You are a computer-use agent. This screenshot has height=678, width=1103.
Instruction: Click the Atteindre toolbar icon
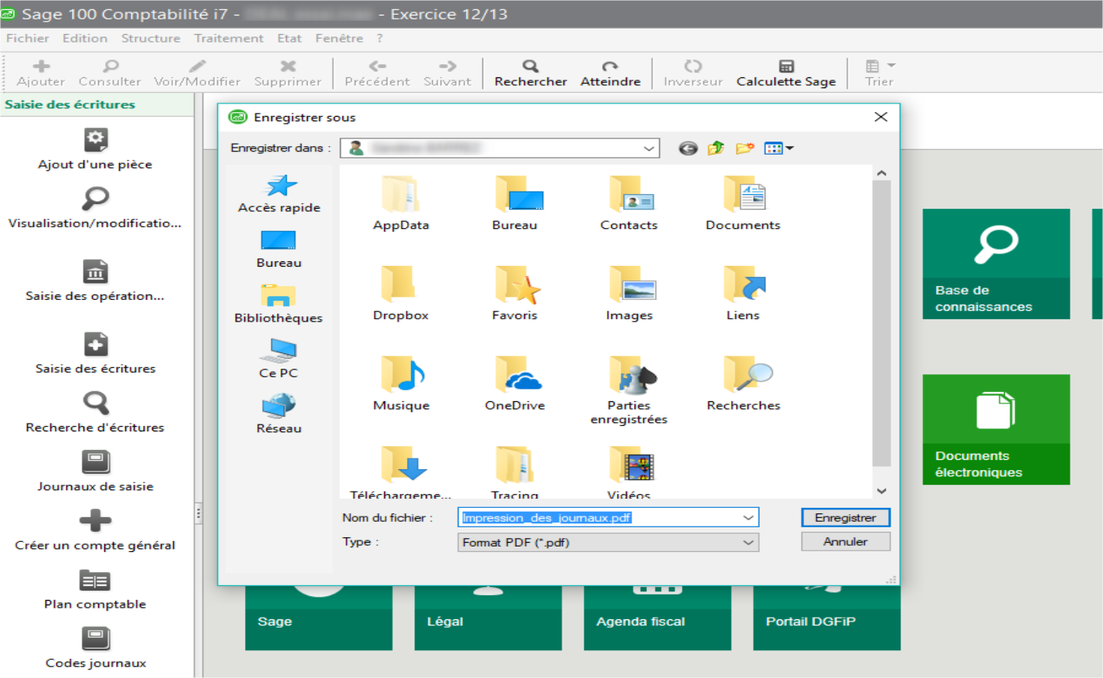pyautogui.click(x=610, y=66)
